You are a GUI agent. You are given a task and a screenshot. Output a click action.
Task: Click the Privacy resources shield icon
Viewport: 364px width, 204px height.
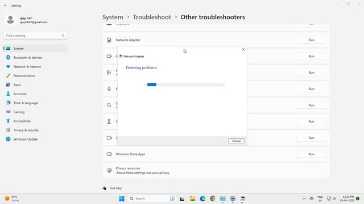tap(109, 171)
